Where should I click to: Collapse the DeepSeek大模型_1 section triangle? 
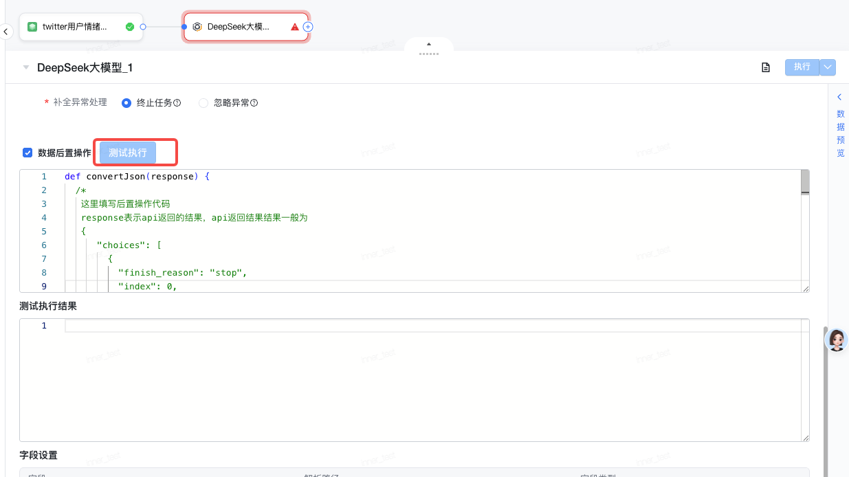26,67
